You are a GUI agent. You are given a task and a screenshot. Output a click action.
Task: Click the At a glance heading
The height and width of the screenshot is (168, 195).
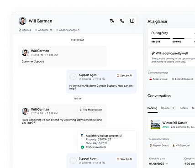pyautogui.click(x=157, y=21)
